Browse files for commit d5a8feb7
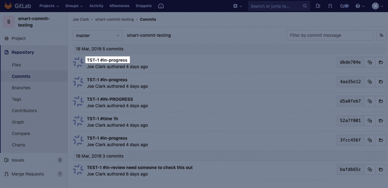This screenshot has width=388, height=188. pos(381,101)
